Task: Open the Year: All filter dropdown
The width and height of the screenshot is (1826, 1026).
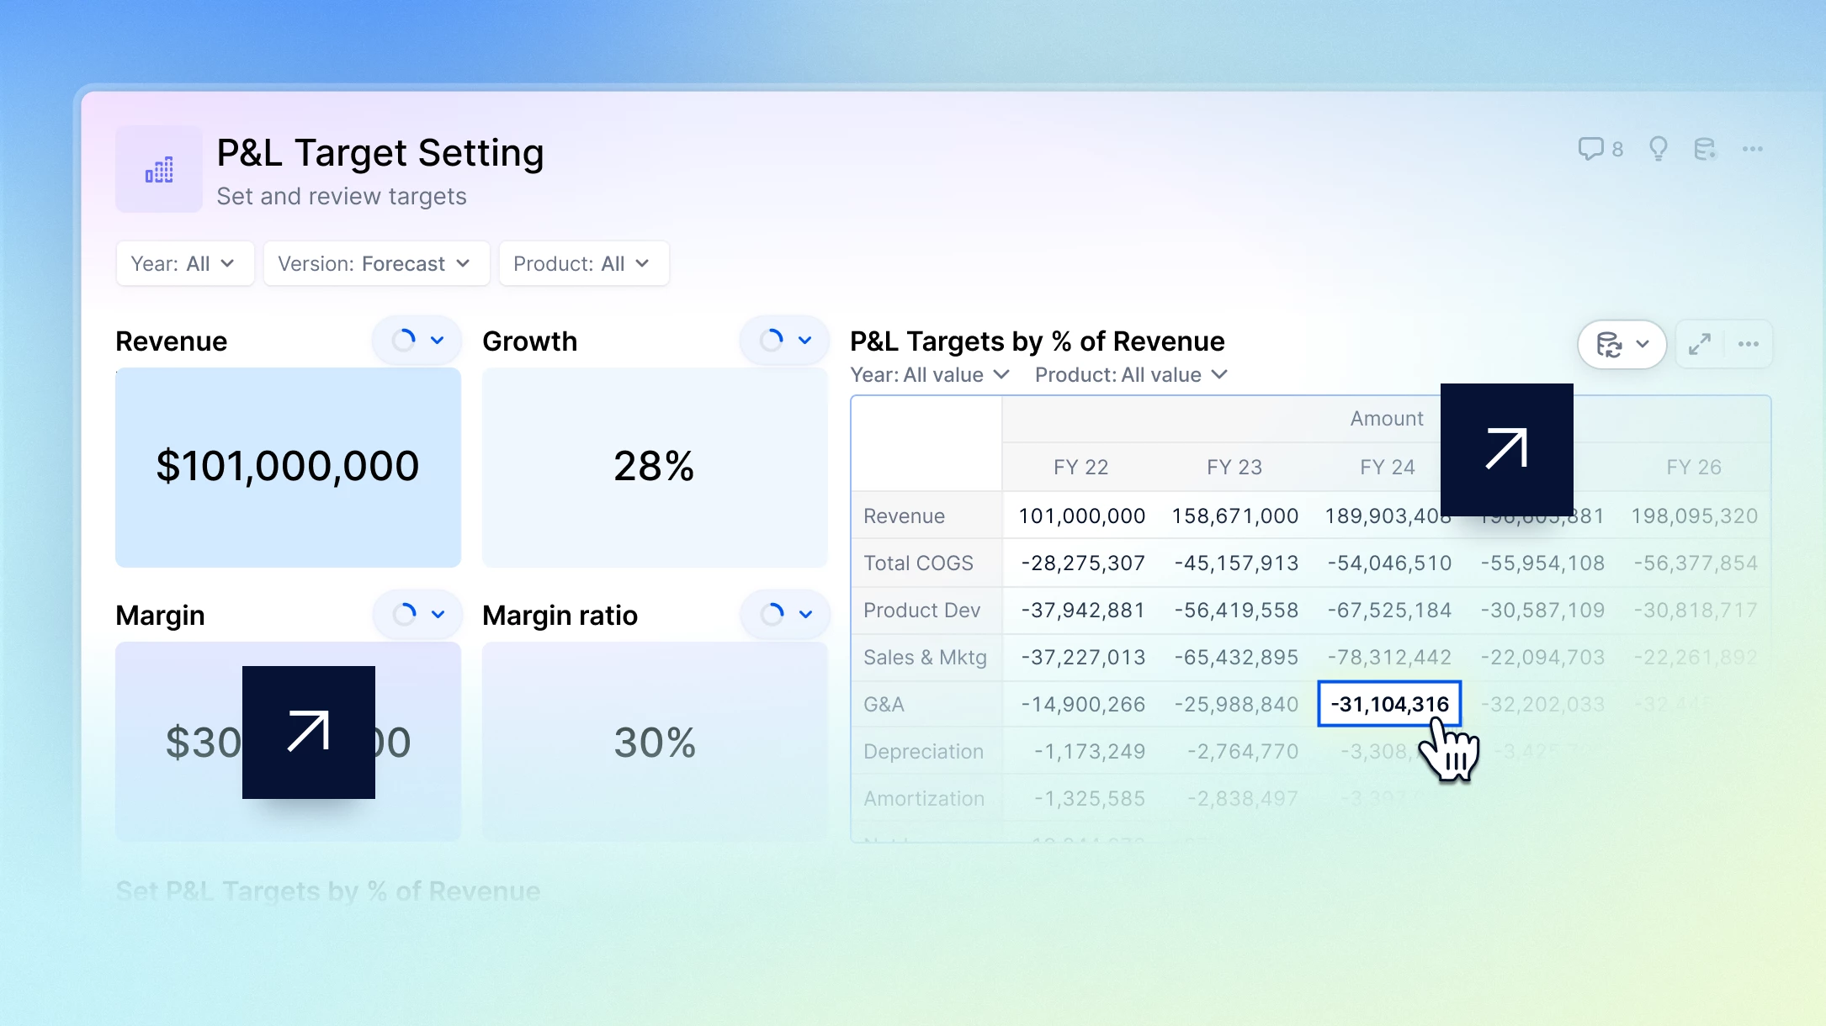Action: (x=184, y=264)
